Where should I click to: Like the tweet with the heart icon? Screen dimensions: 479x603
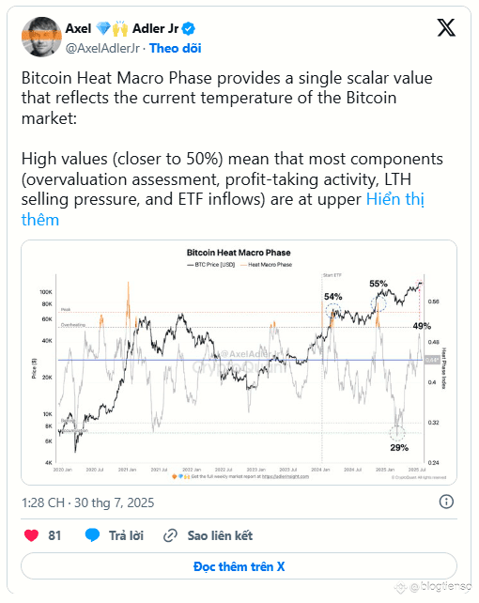pos(32,535)
